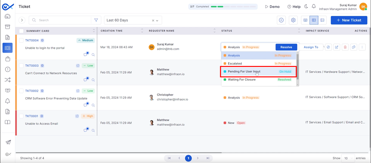
Task: Click the copy icon in TKT0004 actions
Action: pos(353,47)
